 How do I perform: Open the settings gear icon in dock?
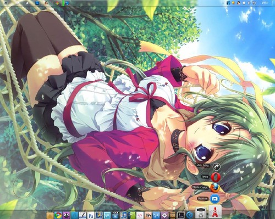click(x=164, y=215)
